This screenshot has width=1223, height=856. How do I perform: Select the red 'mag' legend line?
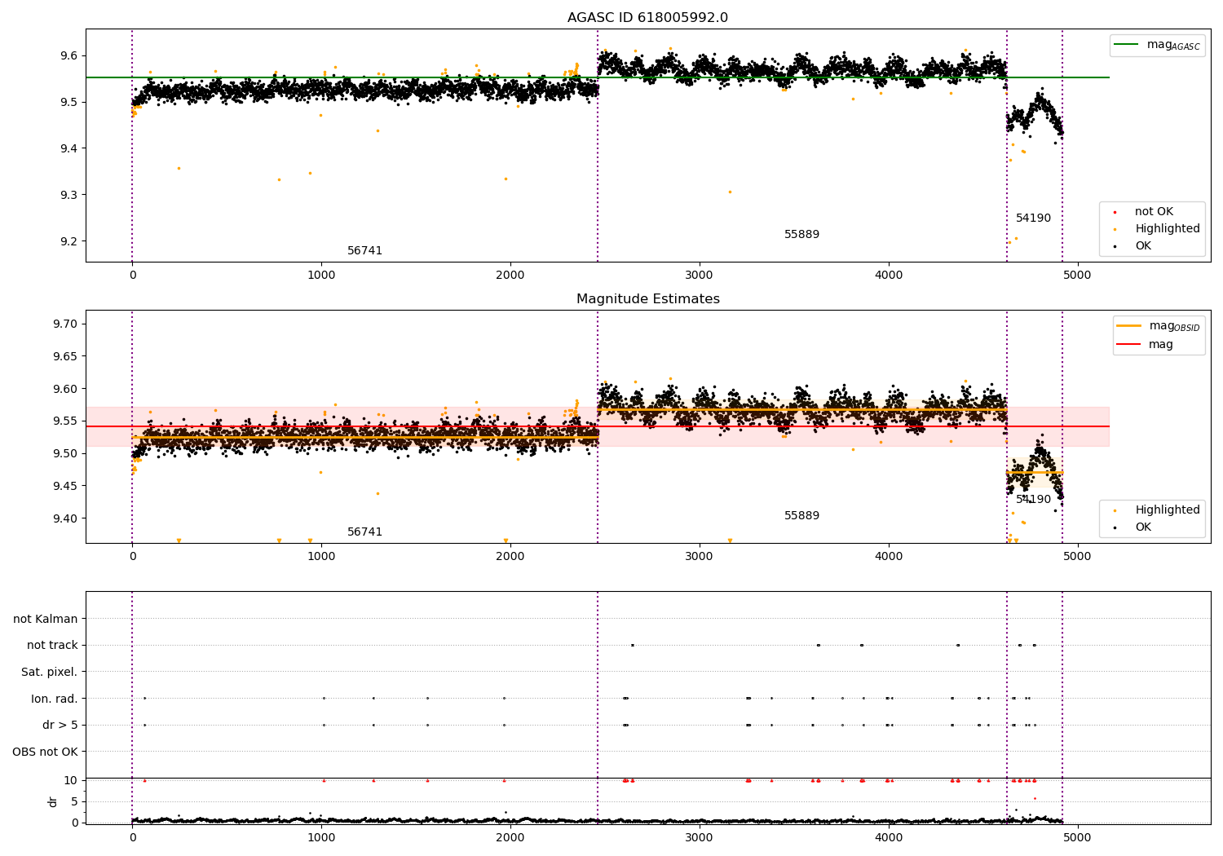(1129, 345)
